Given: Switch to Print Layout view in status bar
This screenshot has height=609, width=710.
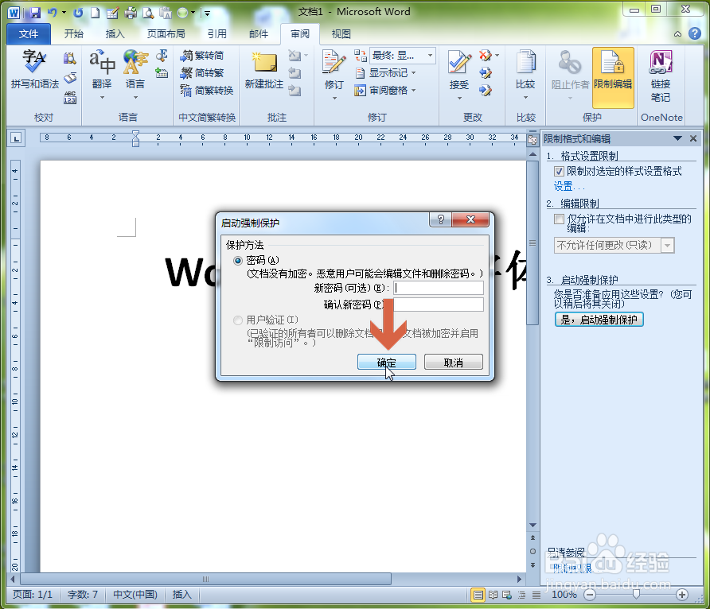Looking at the screenshot, I should tap(478, 595).
